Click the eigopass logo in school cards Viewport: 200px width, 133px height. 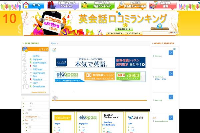(x=88, y=118)
